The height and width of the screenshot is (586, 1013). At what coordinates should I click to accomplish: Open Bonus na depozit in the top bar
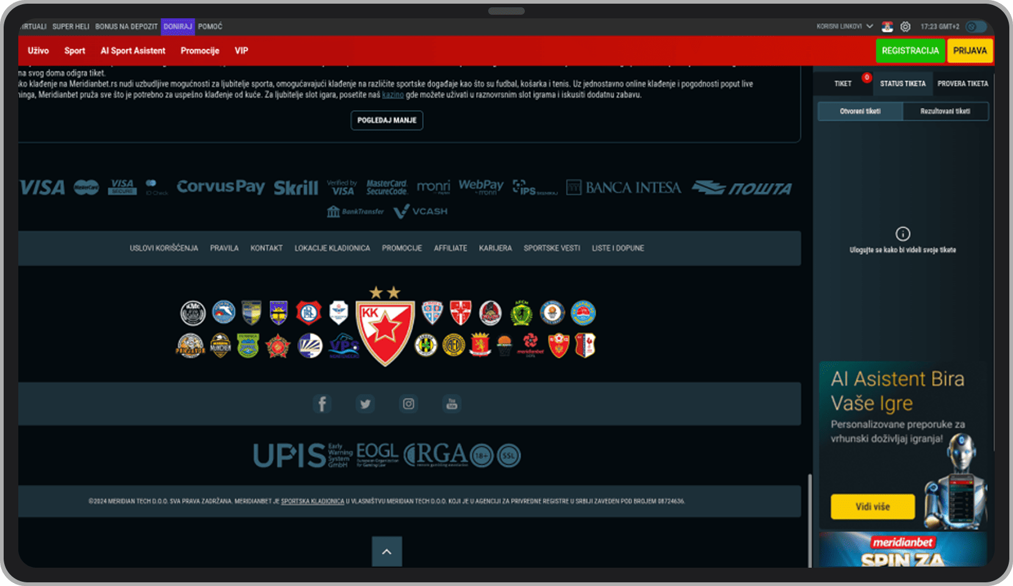click(126, 27)
